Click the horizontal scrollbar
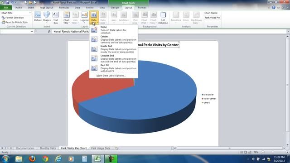 pos(230,148)
